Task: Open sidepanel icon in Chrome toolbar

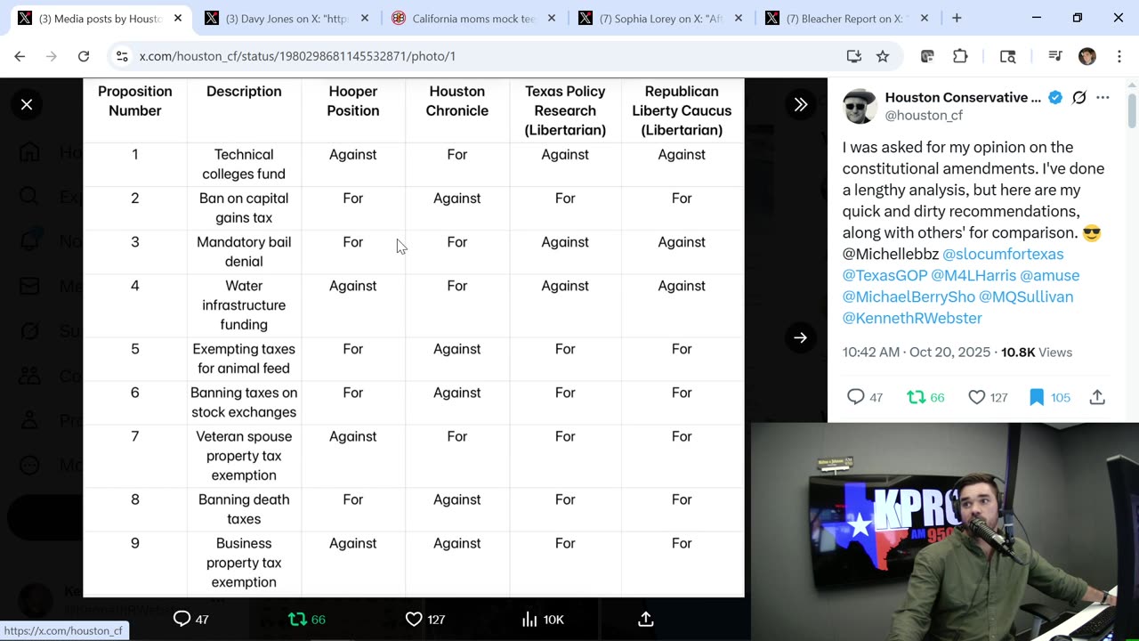Action: (x=1007, y=56)
